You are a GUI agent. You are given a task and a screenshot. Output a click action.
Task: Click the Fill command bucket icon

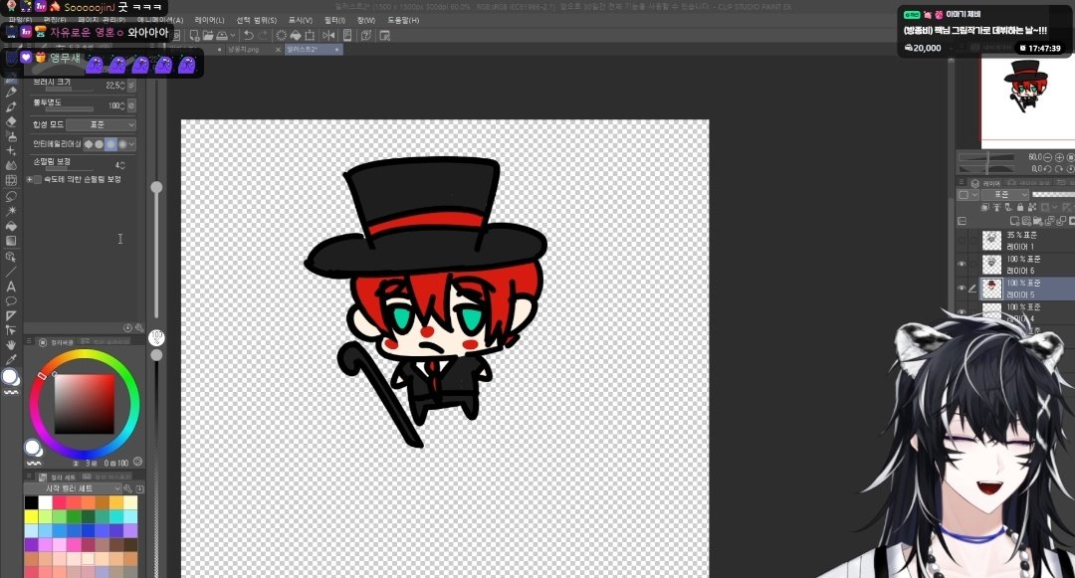[296, 35]
